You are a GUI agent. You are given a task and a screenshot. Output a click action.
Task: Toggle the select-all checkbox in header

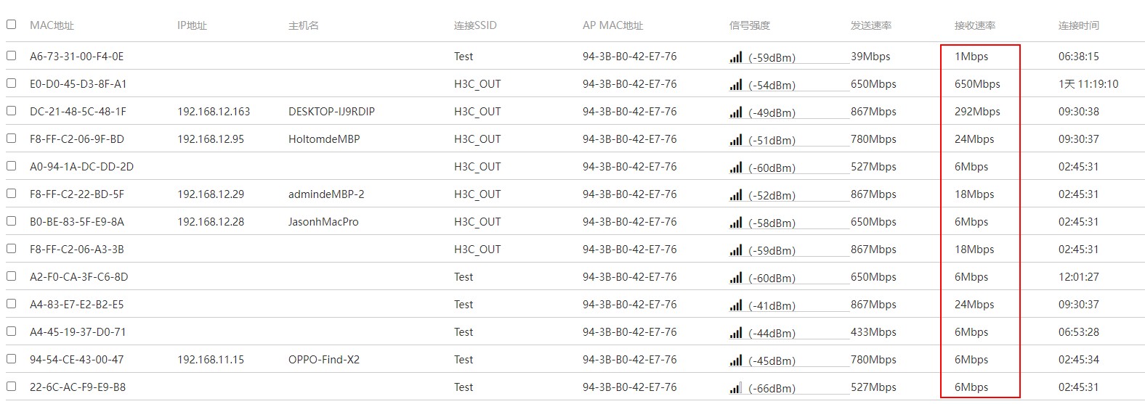click(11, 24)
